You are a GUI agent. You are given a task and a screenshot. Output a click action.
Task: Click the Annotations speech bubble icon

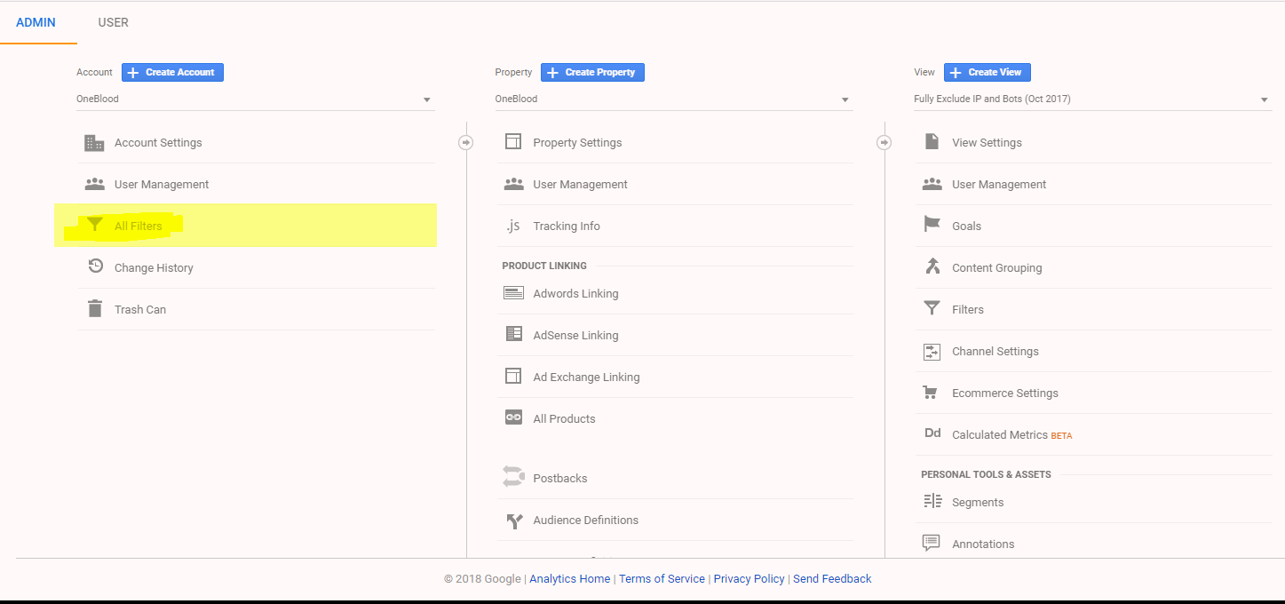(932, 543)
